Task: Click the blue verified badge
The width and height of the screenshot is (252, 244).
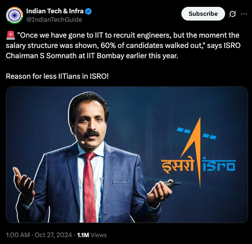Action: pyautogui.click(x=88, y=12)
